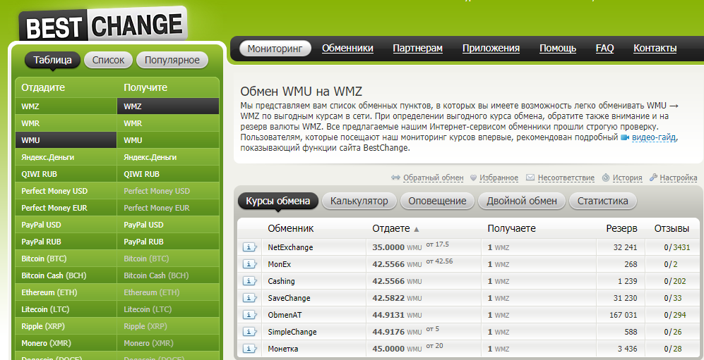This screenshot has width=704, height=360.
Task: Open reviews 0/3431 for NetExchange
Action: (x=677, y=247)
